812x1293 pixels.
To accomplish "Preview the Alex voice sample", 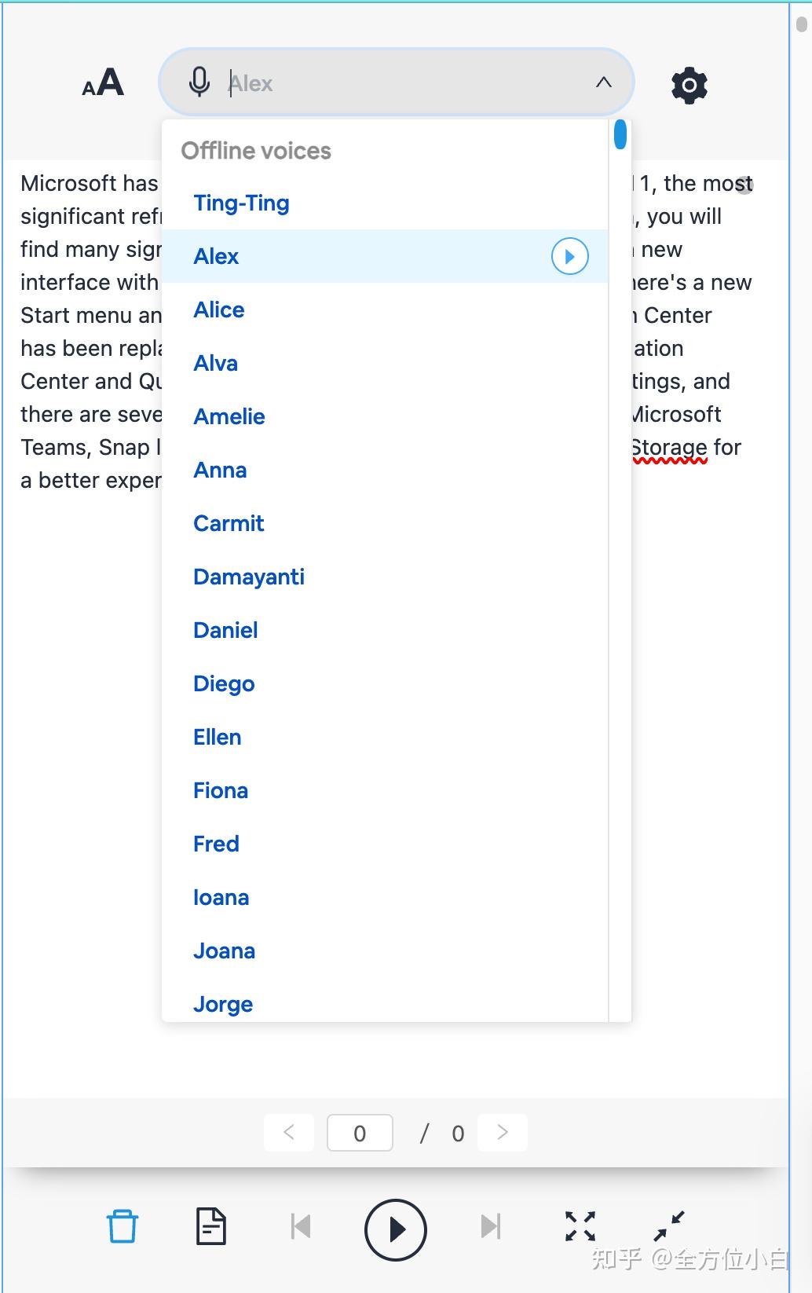I will (569, 256).
